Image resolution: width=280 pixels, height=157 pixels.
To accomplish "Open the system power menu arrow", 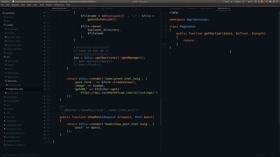I will [277, 1].
